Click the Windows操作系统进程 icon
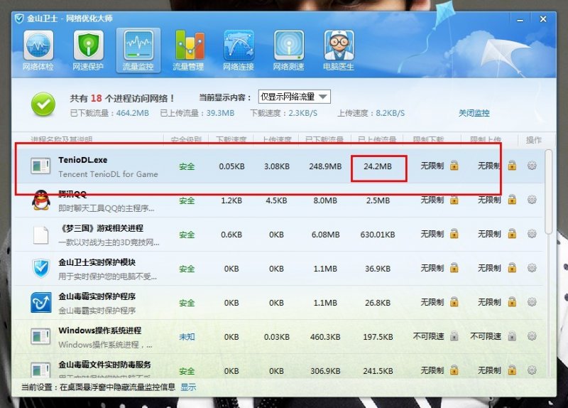This screenshot has width=568, height=408. (x=40, y=336)
